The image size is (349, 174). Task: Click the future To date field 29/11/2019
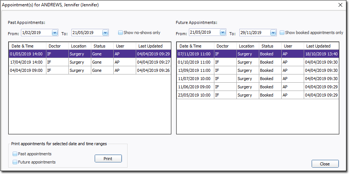[254, 33]
